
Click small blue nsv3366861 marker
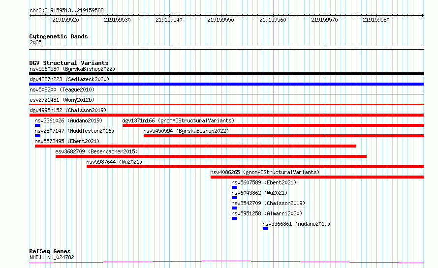click(x=265, y=229)
